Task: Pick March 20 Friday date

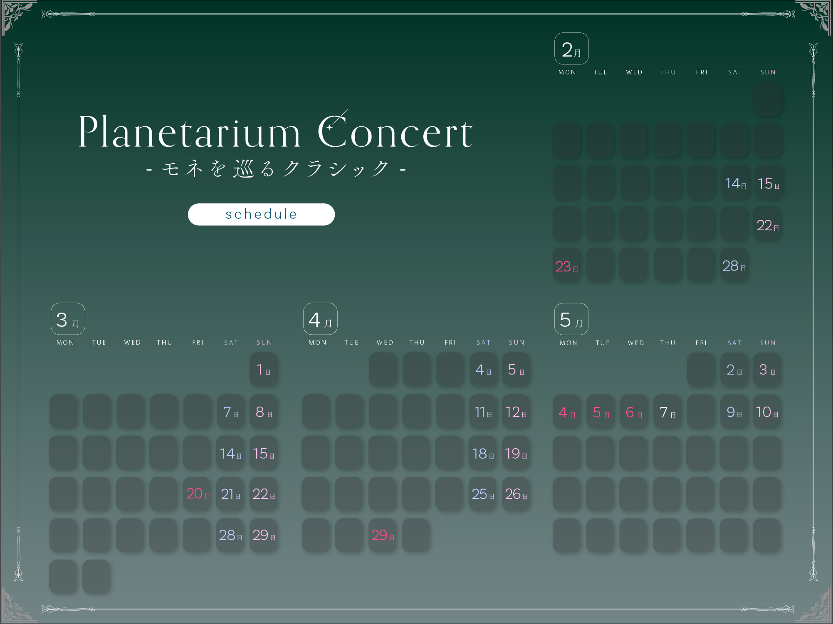Action: pyautogui.click(x=198, y=494)
